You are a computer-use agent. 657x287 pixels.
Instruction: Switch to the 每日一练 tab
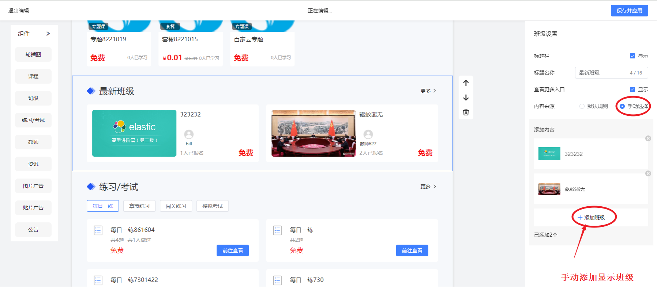(103, 206)
